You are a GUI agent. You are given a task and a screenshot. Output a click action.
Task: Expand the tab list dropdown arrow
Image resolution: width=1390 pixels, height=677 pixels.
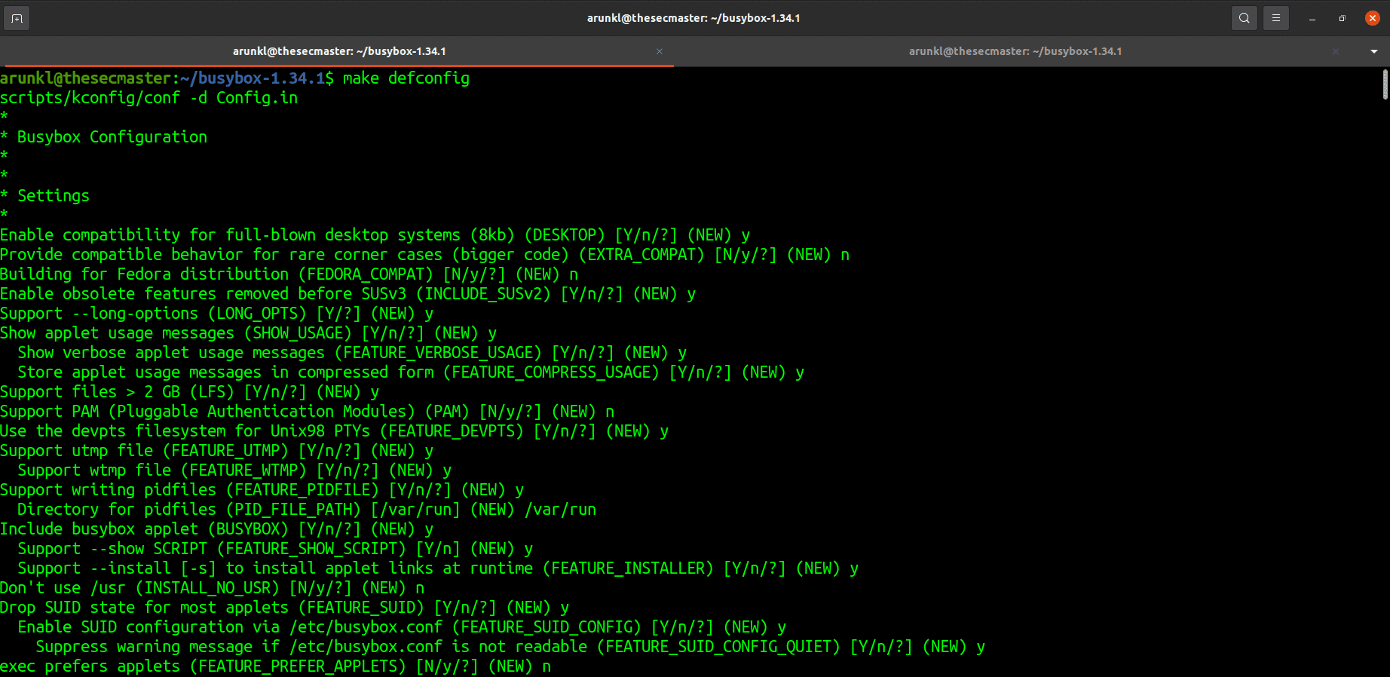point(1374,51)
